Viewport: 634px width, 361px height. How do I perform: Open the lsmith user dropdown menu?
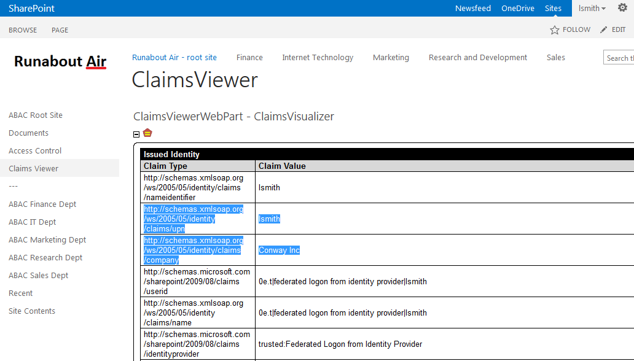click(x=592, y=8)
